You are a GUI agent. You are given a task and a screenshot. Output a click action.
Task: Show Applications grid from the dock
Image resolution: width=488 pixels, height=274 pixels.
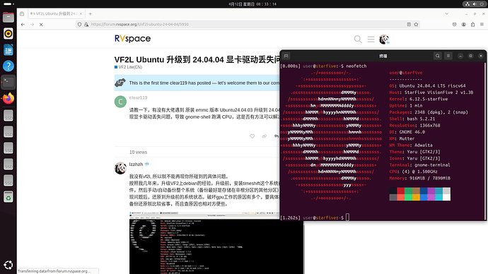8,265
